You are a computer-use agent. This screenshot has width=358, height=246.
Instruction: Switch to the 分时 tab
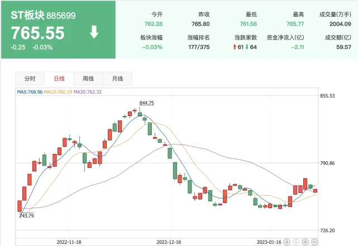coord(30,79)
